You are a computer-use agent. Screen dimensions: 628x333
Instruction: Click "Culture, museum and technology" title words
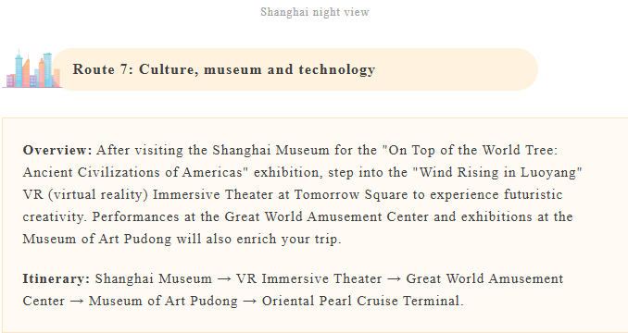click(x=257, y=69)
